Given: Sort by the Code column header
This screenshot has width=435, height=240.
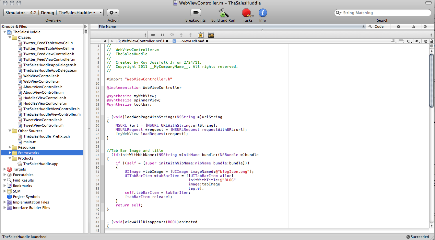Looking at the screenshot, I should click(382, 26).
